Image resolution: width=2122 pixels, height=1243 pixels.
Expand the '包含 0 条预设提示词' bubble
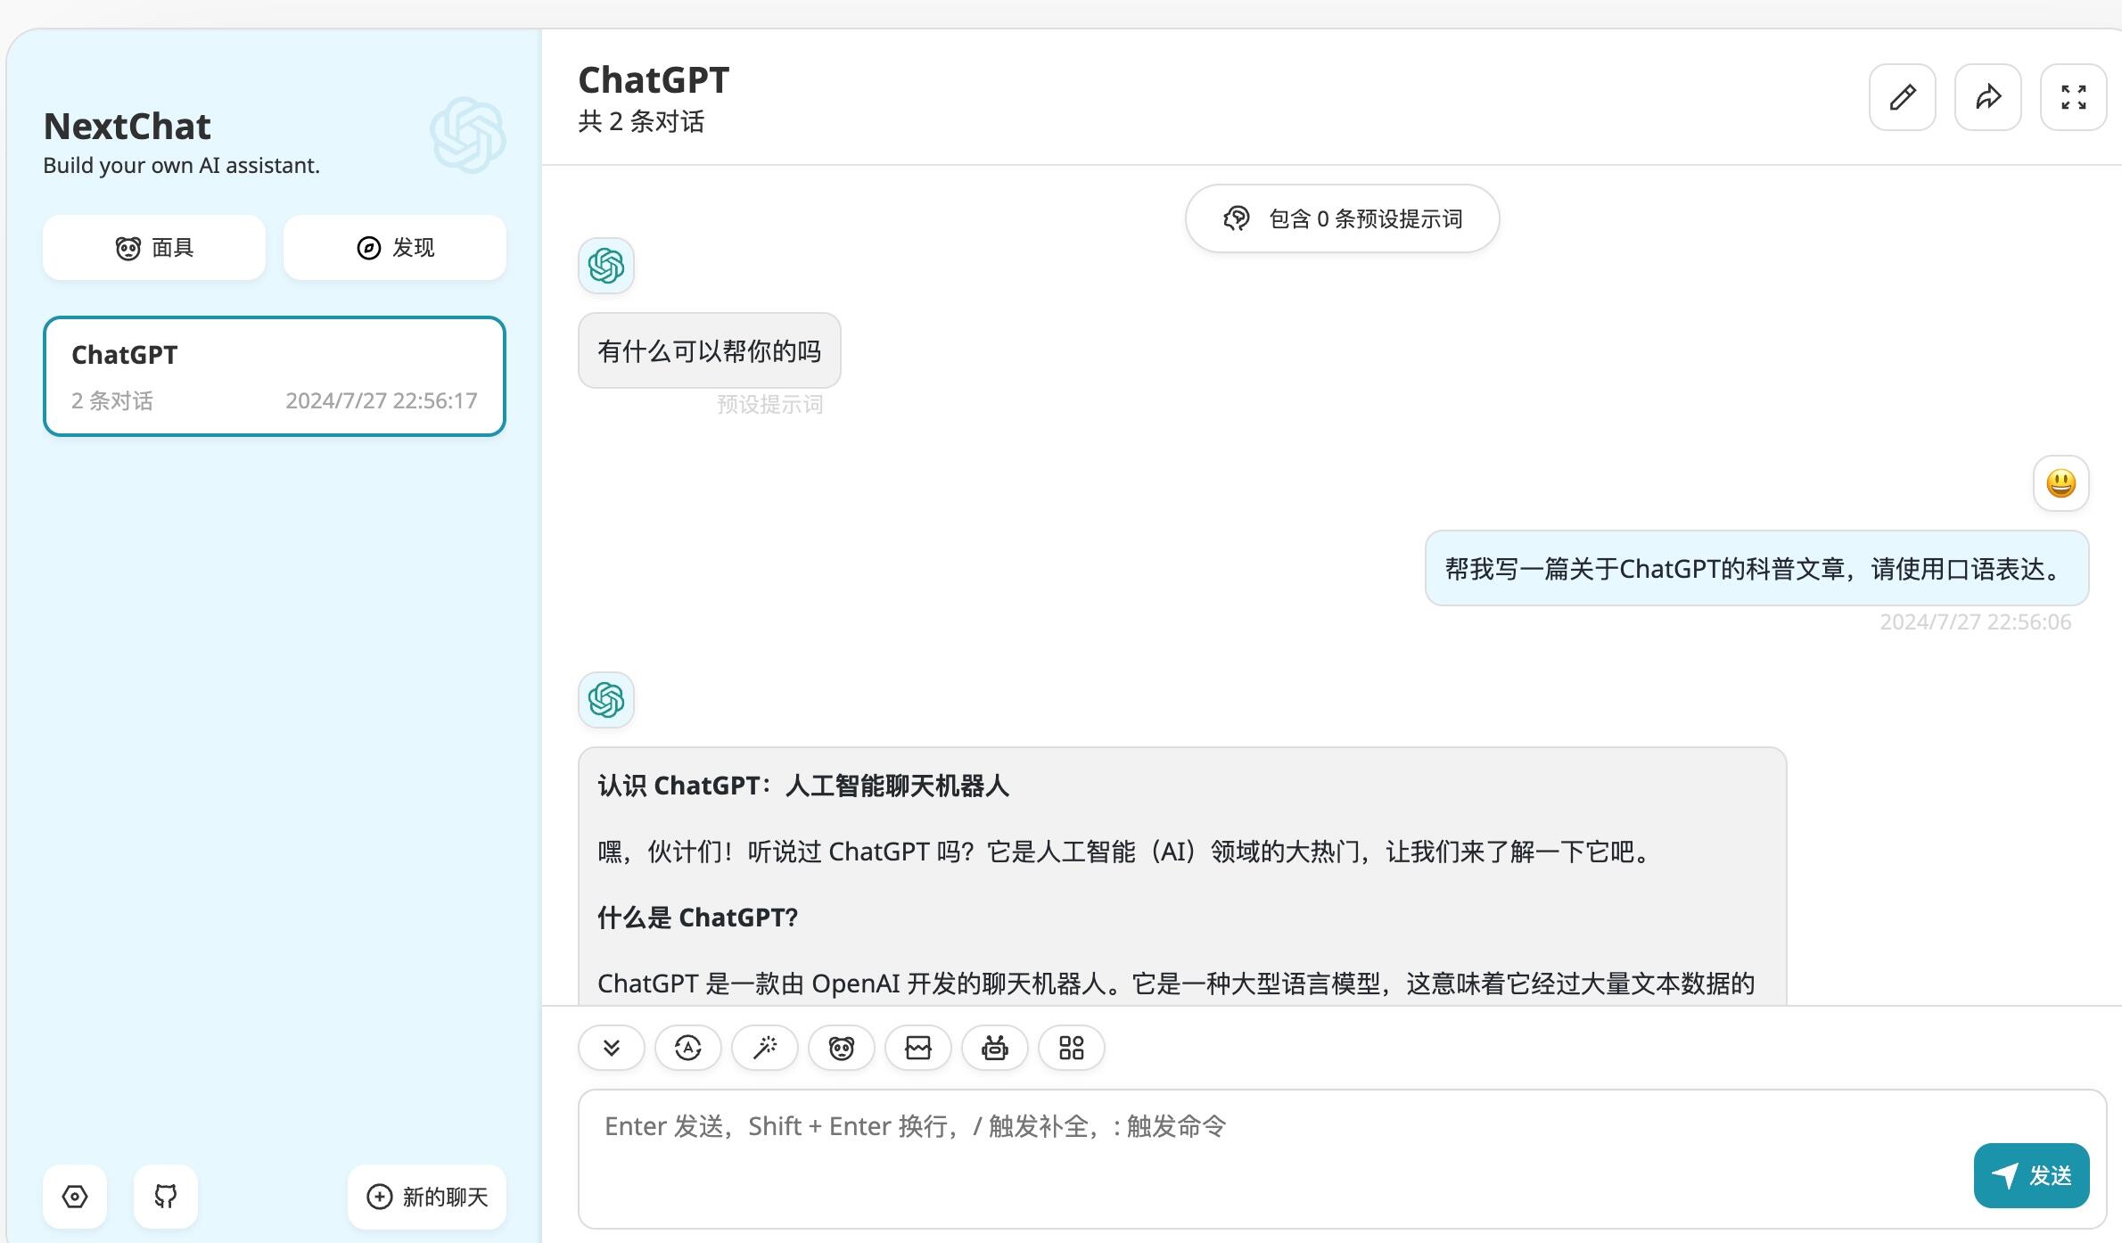(1342, 218)
